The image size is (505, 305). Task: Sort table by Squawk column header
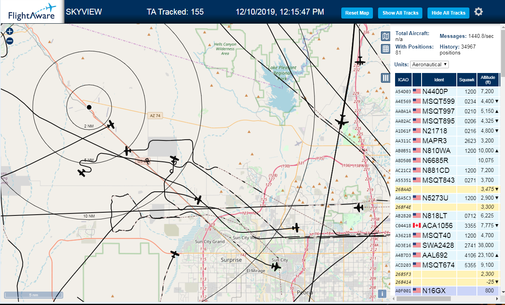tap(467, 80)
